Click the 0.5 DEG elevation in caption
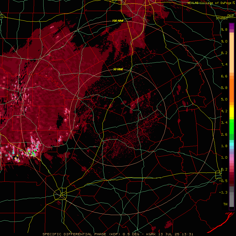This screenshot has height=236, width=236. coord(131,234)
